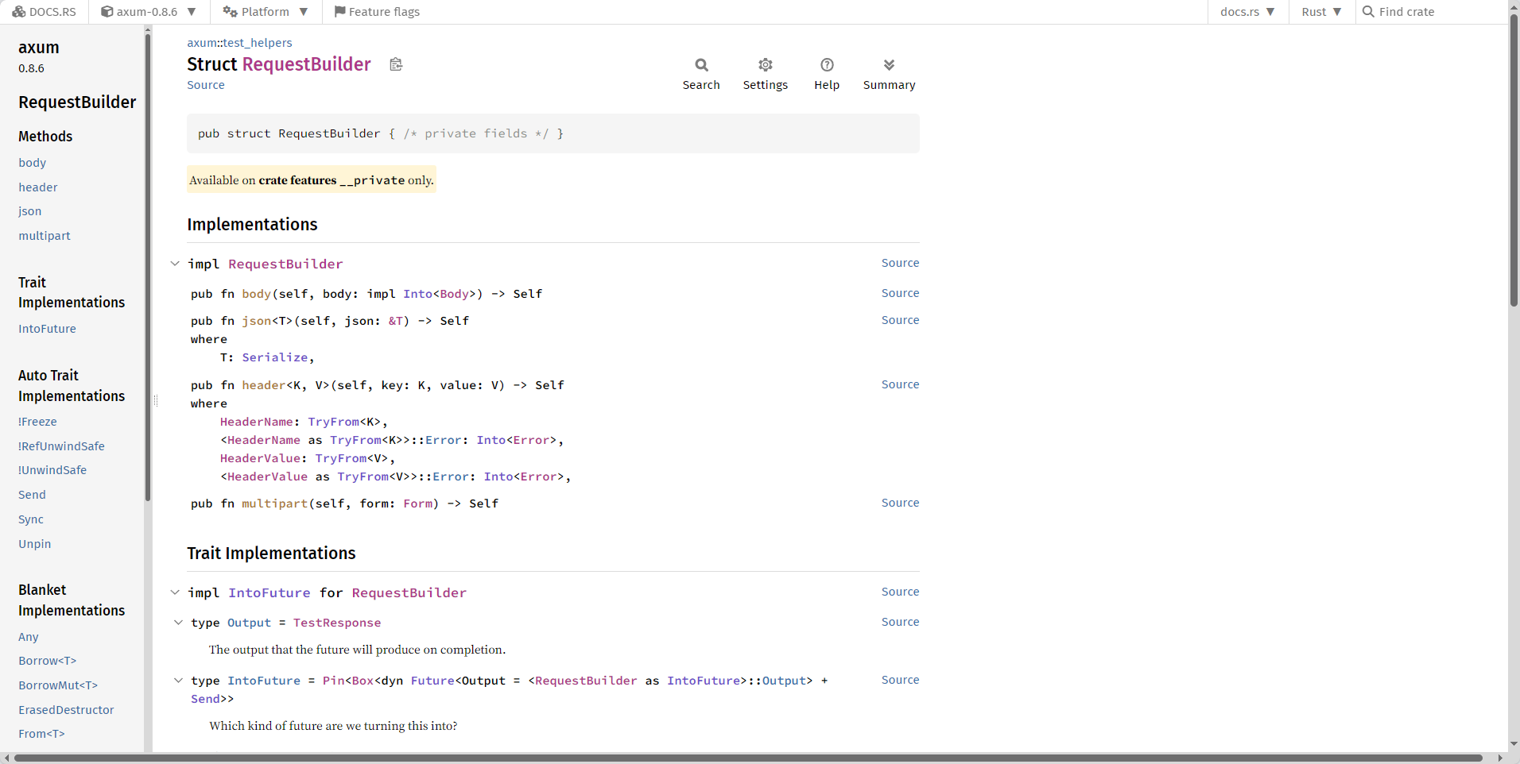Open Source for impl RequestBuilder

pyautogui.click(x=900, y=263)
